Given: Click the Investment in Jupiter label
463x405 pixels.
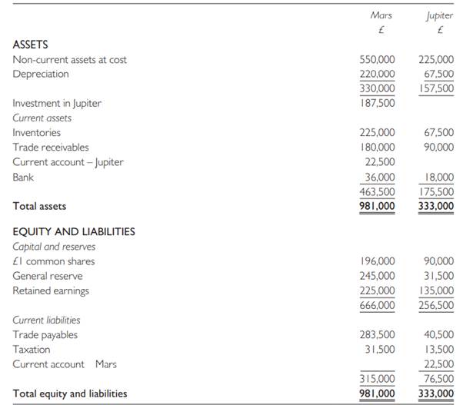Looking at the screenshot, I should (57, 103).
